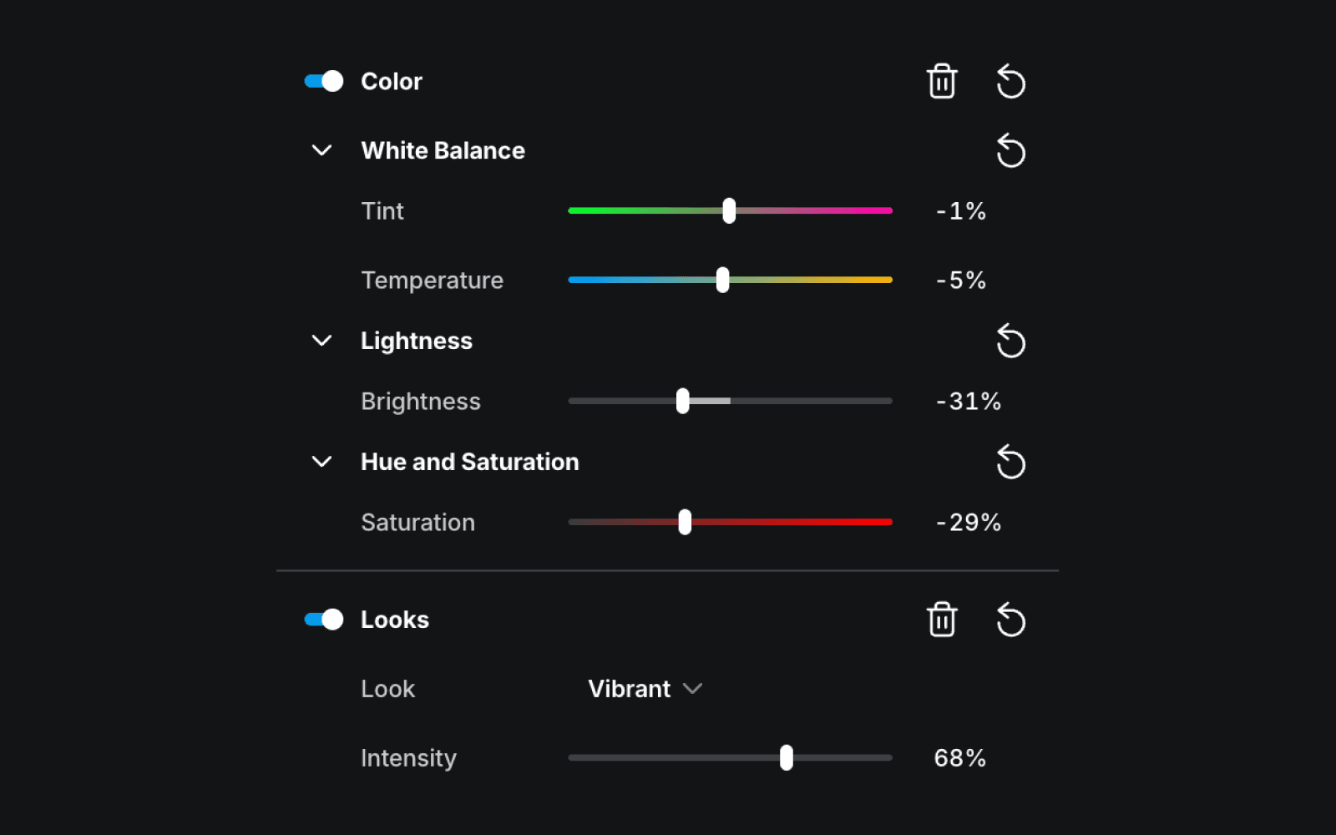This screenshot has width=1336, height=835.
Task: Collapse the Hue and Saturation group
Action: pyautogui.click(x=321, y=462)
